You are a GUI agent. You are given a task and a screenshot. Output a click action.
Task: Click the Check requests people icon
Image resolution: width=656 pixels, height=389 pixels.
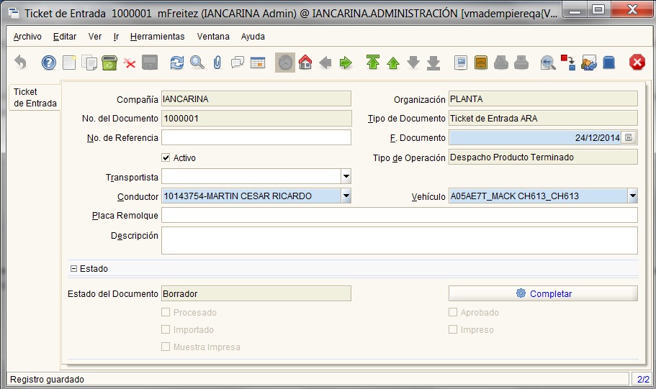pyautogui.click(x=588, y=63)
